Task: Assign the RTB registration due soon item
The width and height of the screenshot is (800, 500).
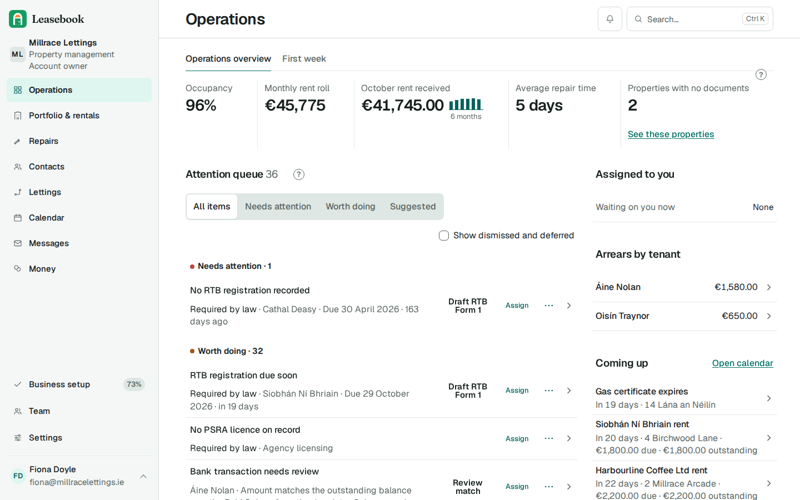Action: (517, 391)
